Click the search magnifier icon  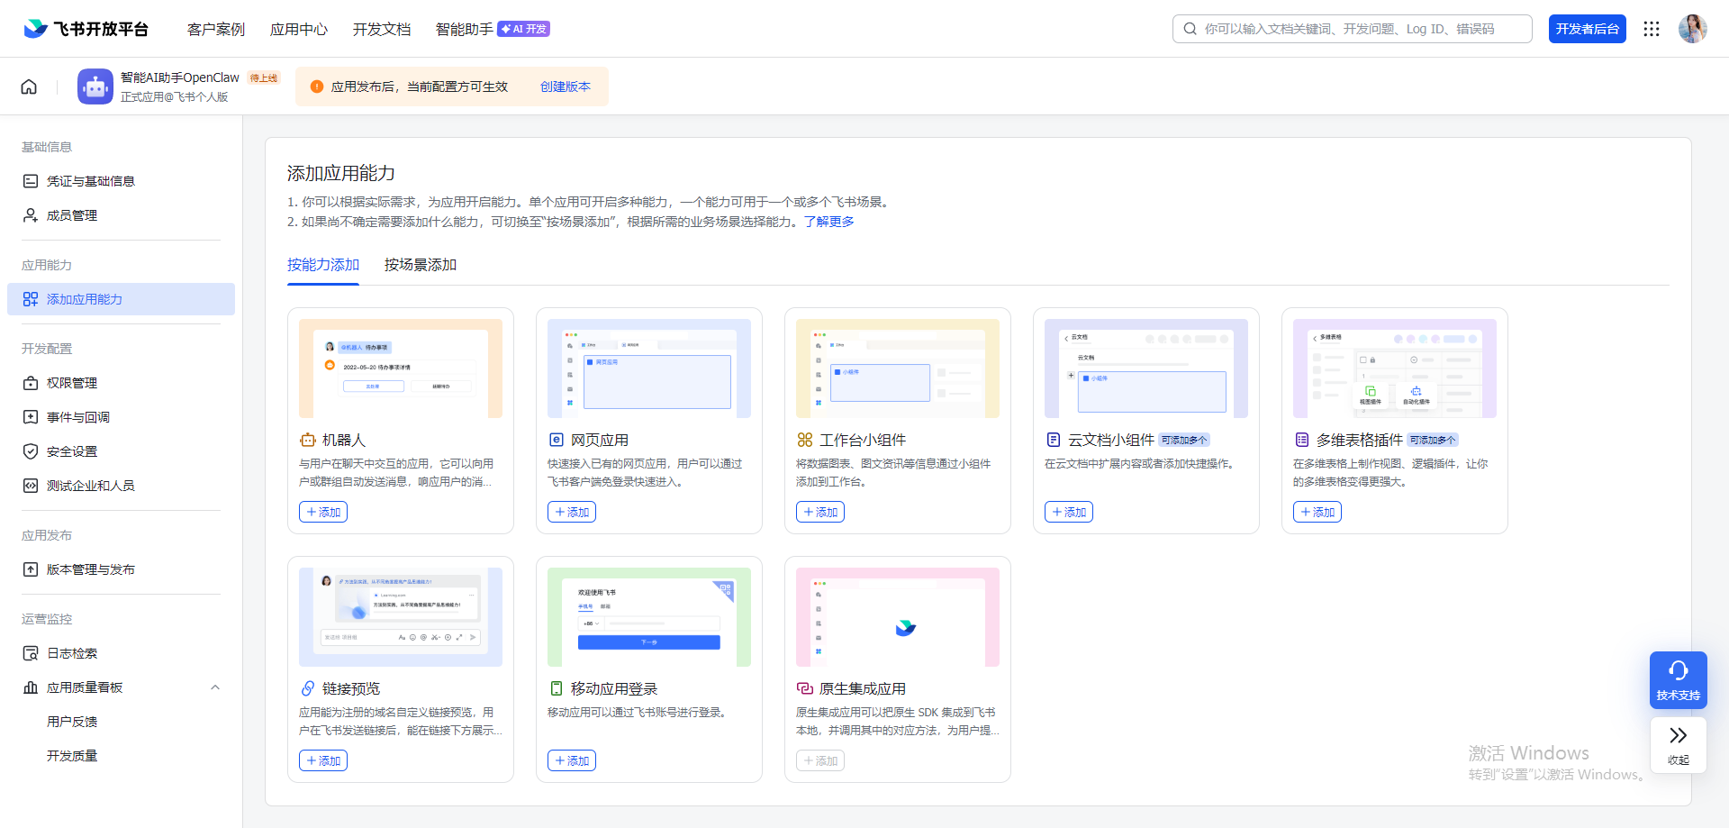coord(1190,29)
